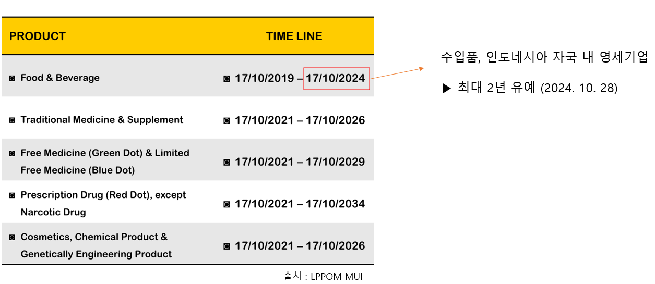Click the Genetically Engineering Product text
Image resolution: width=655 pixels, height=284 pixels.
[x=96, y=254]
